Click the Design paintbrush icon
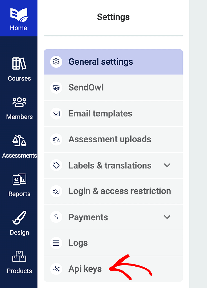This screenshot has width=207, height=288. [19, 218]
